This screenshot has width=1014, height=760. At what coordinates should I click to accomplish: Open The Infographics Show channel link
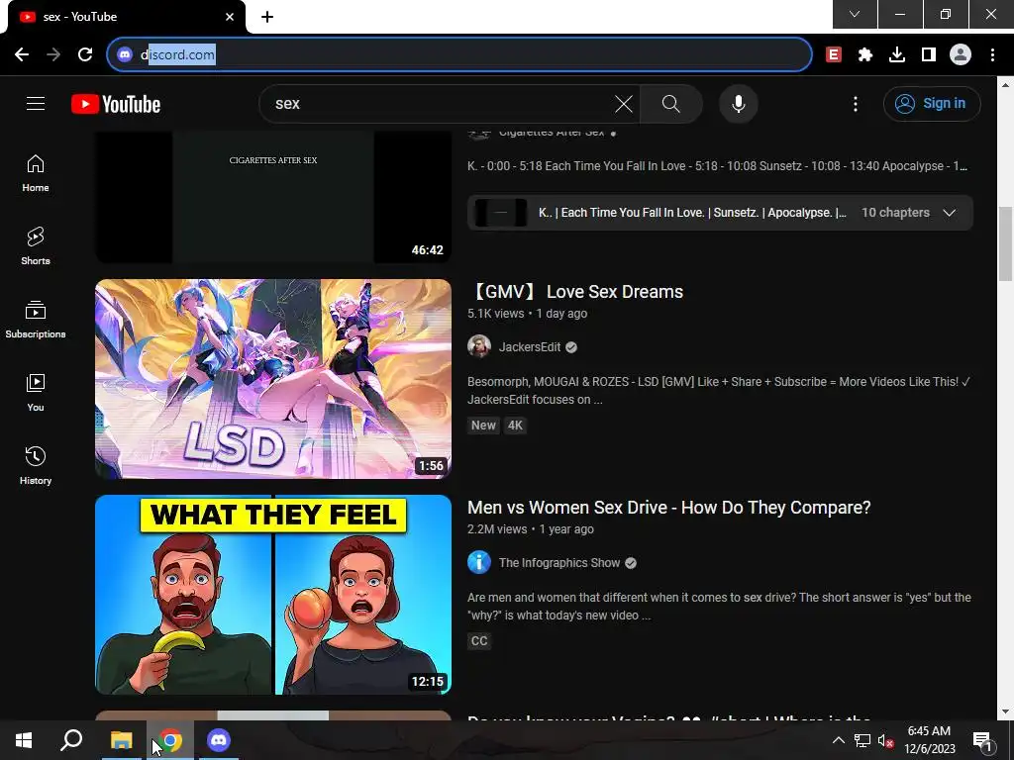coord(559,563)
